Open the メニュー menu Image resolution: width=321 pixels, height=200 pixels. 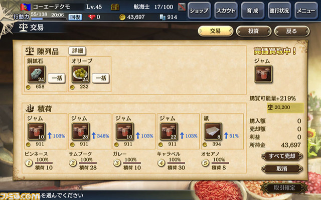(306, 10)
